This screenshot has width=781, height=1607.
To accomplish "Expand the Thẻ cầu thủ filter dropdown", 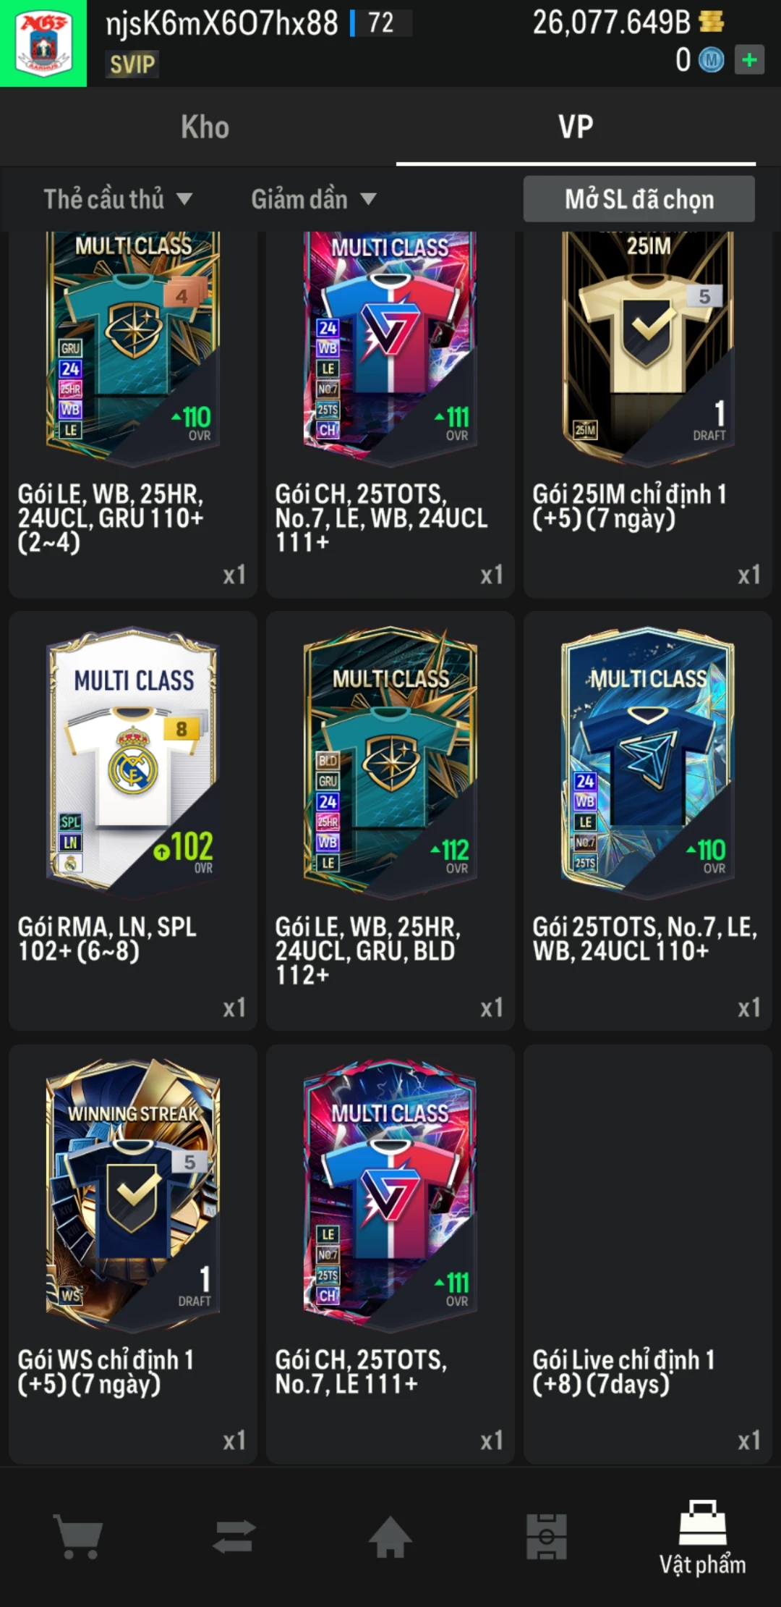I will [118, 199].
